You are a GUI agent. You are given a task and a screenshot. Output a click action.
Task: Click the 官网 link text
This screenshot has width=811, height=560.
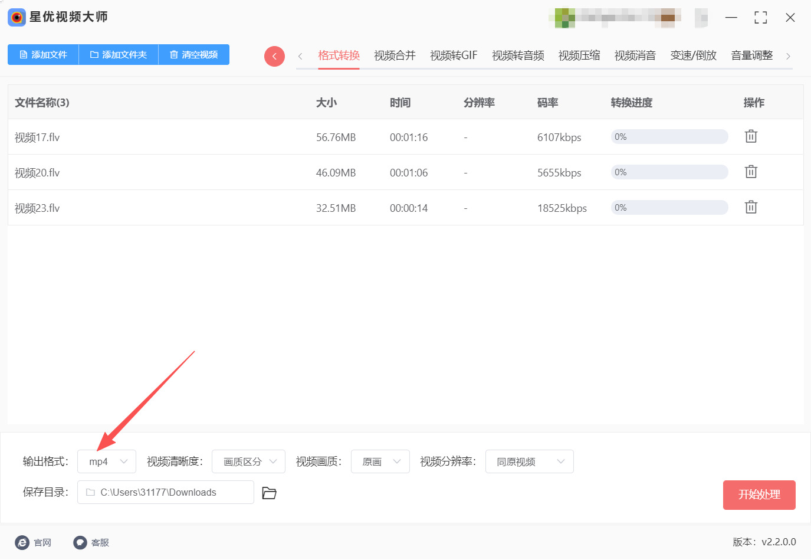(x=42, y=542)
